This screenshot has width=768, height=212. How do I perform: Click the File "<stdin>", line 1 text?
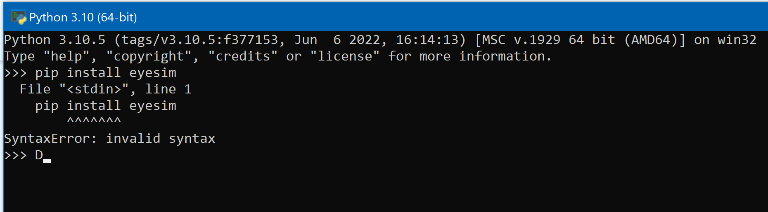coord(106,89)
